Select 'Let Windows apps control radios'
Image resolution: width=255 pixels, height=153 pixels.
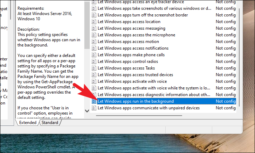[128, 62]
